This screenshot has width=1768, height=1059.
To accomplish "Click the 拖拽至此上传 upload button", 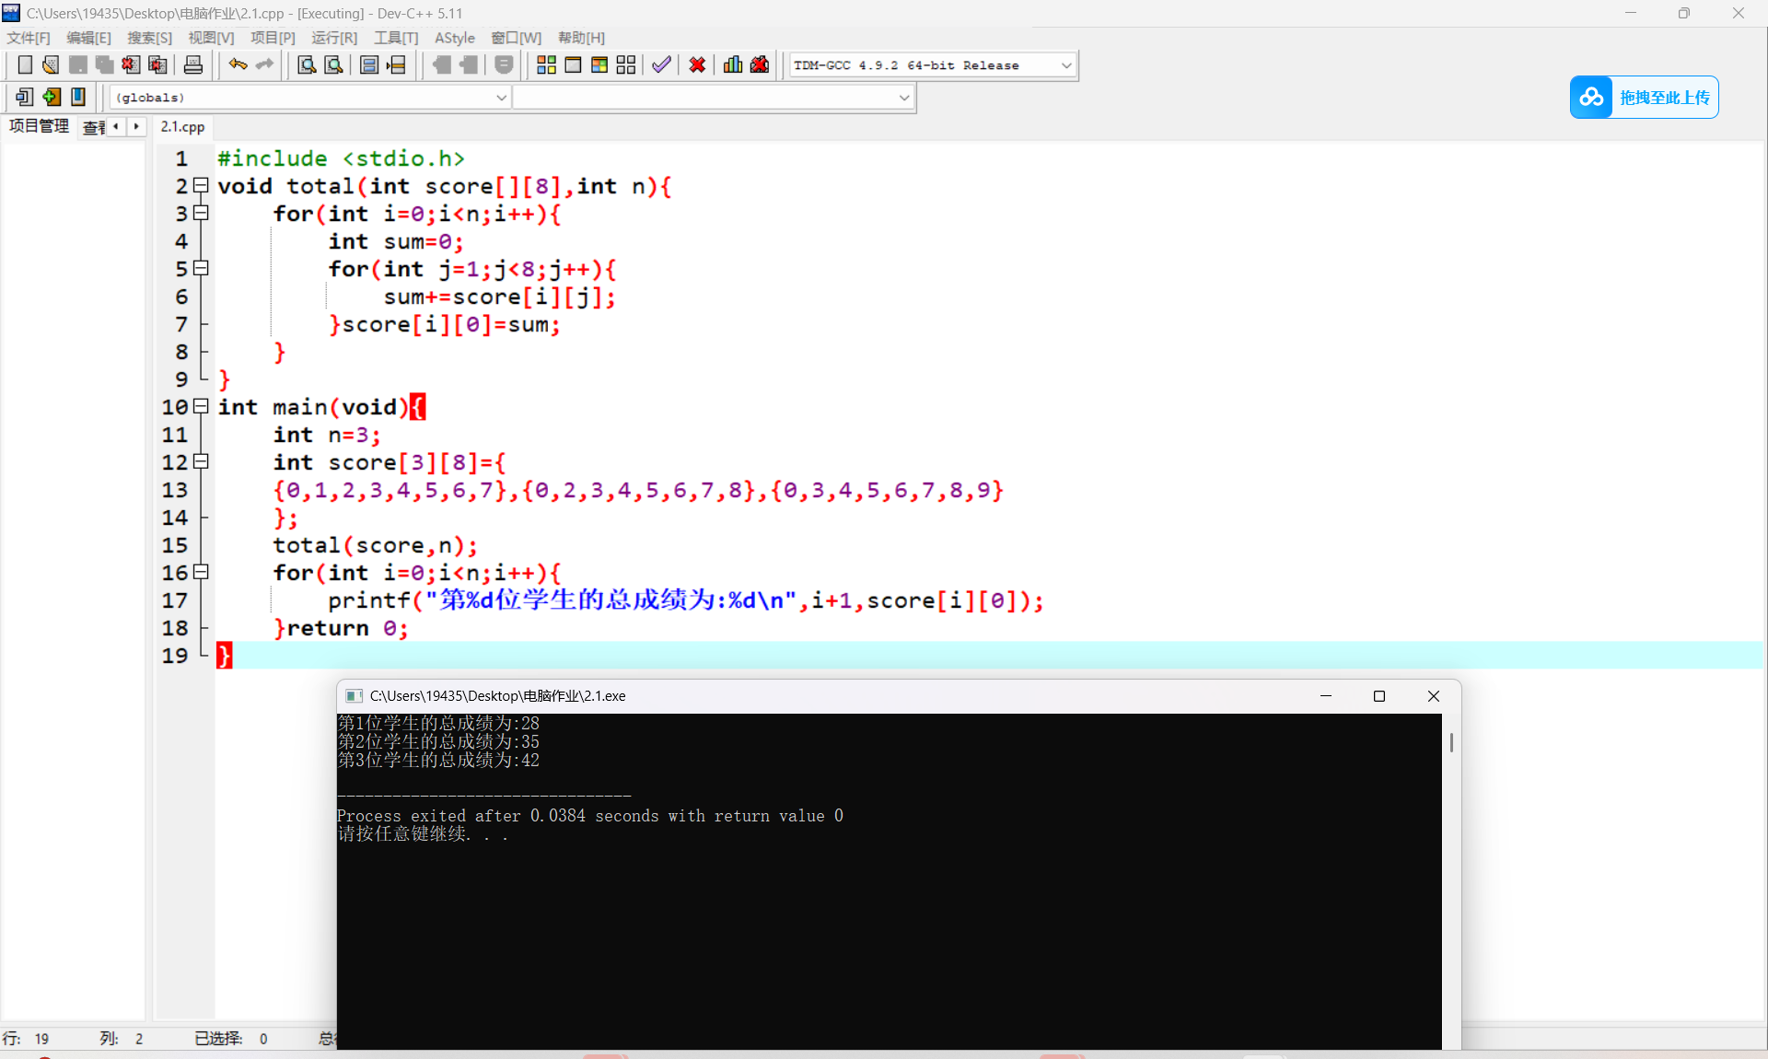I will pyautogui.click(x=1644, y=97).
